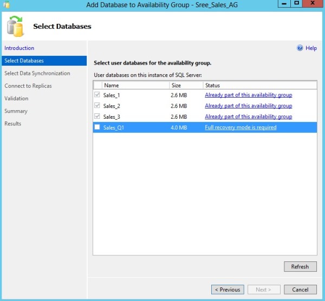Sort the list by the Name column header
The height and width of the screenshot is (301, 325).
click(x=135, y=85)
